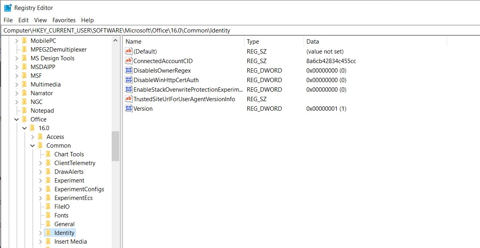Click the folder icon beside 16.0
Screen dimensions: 480x248
[32, 128]
